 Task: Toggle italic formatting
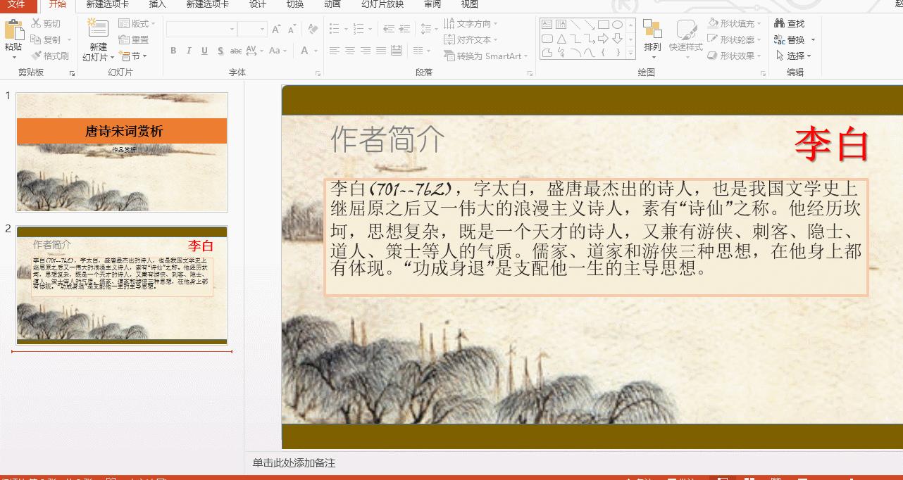click(x=189, y=51)
